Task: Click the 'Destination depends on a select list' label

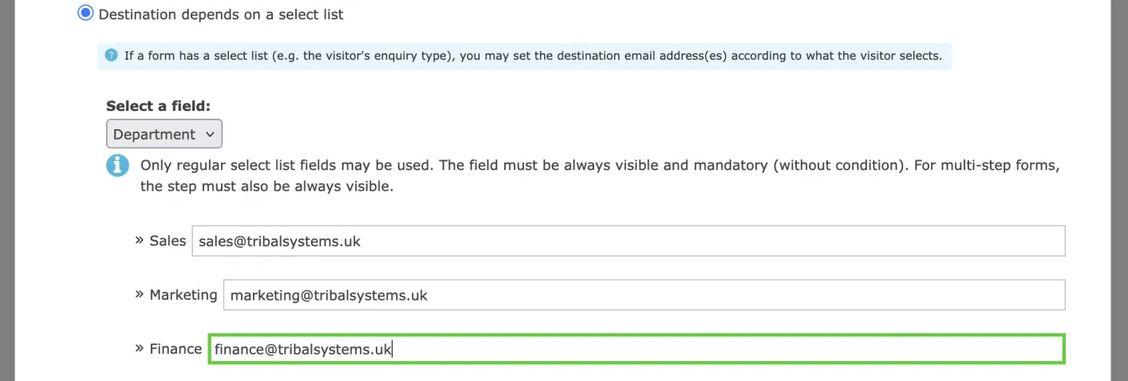Action: [x=221, y=14]
